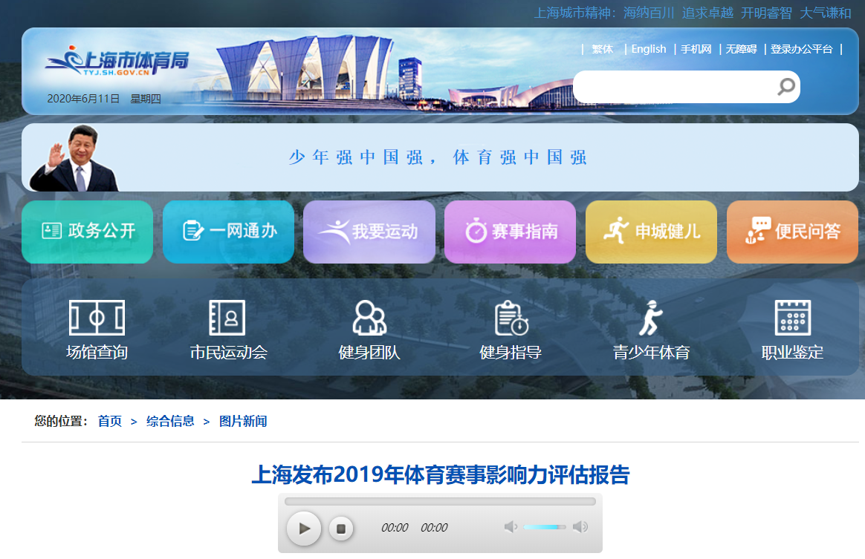865x559 pixels.
Task: Open the 职业鉴定 calendar icon
Action: coord(793,318)
